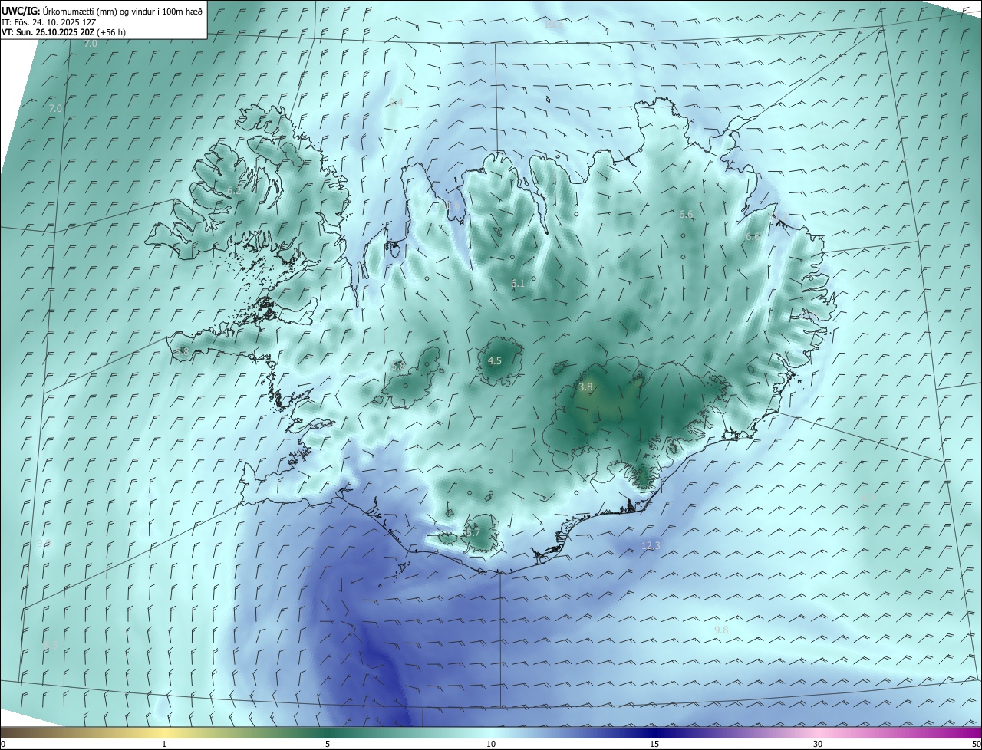Click the 6.2 value over the Westfjords

pos(234,190)
